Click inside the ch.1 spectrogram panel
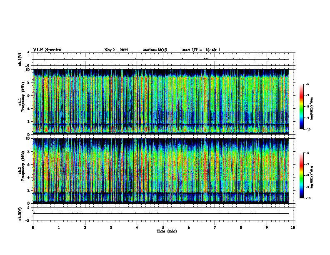 click(161, 102)
